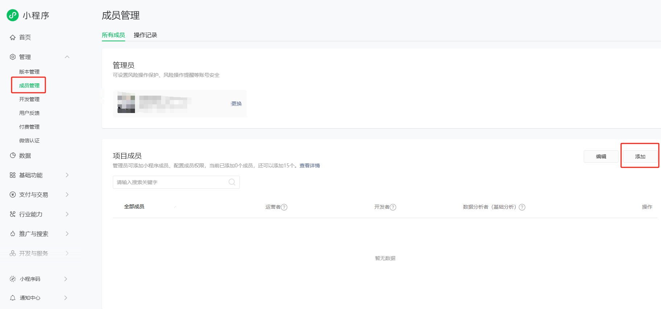Click the home icon beside 首页
This screenshot has width=661, height=309.
pos(13,37)
